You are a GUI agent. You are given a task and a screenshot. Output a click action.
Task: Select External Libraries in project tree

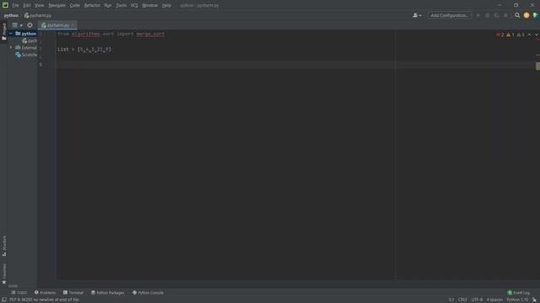point(26,48)
